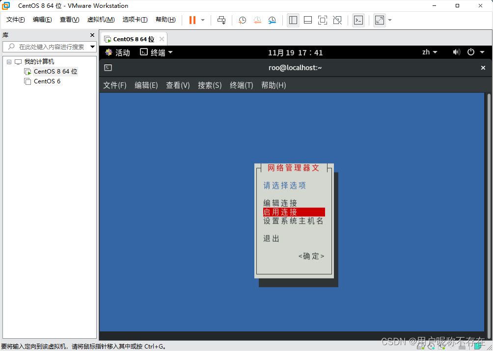This screenshot has height=351, width=493.
Task: Open terminal 编辑(E) menu
Action: (x=146, y=85)
